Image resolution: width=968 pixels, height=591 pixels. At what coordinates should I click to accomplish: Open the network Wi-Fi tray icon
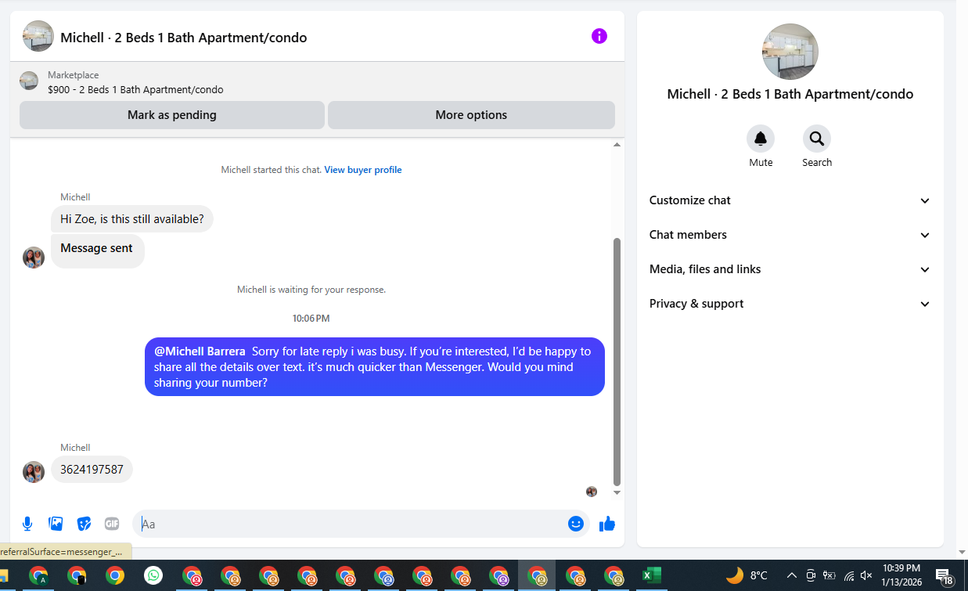(x=849, y=576)
